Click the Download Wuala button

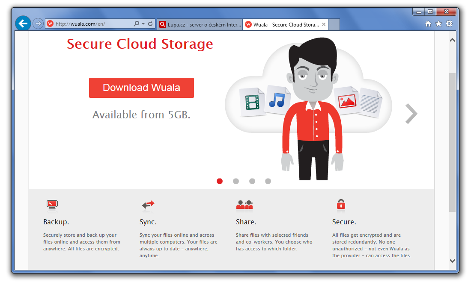coord(141,88)
